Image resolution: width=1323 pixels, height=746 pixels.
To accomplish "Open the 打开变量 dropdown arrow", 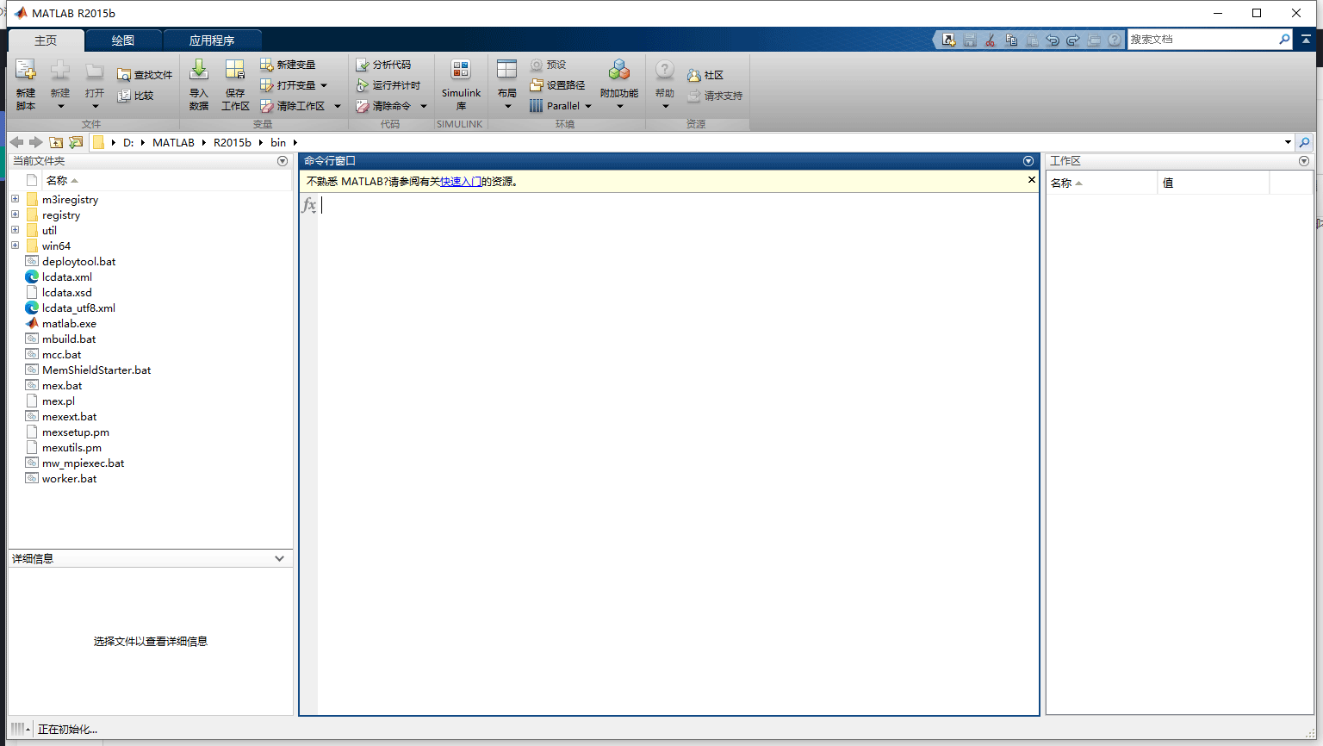I will click(324, 85).
